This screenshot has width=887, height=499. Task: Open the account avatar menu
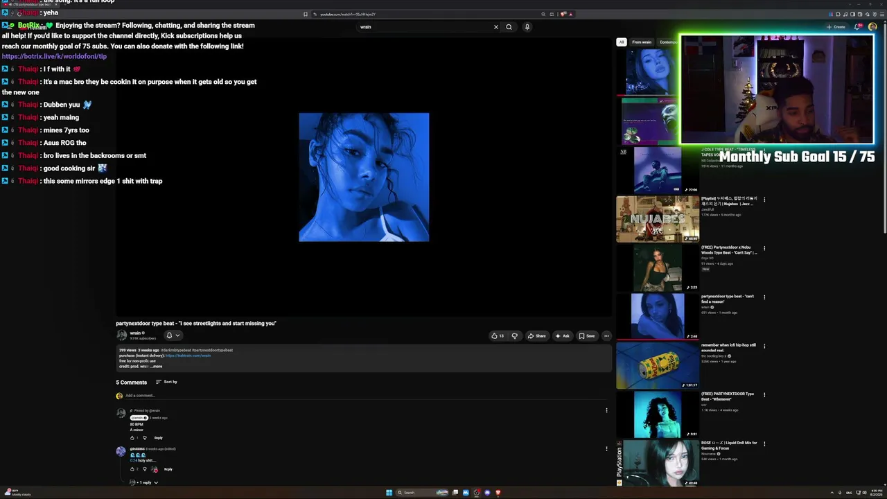pos(872,27)
